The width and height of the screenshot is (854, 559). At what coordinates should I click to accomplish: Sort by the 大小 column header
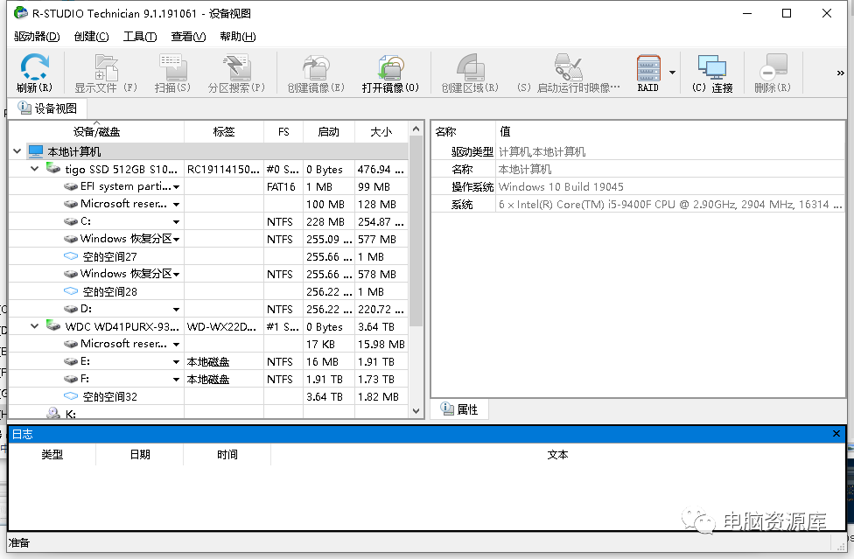pyautogui.click(x=381, y=131)
